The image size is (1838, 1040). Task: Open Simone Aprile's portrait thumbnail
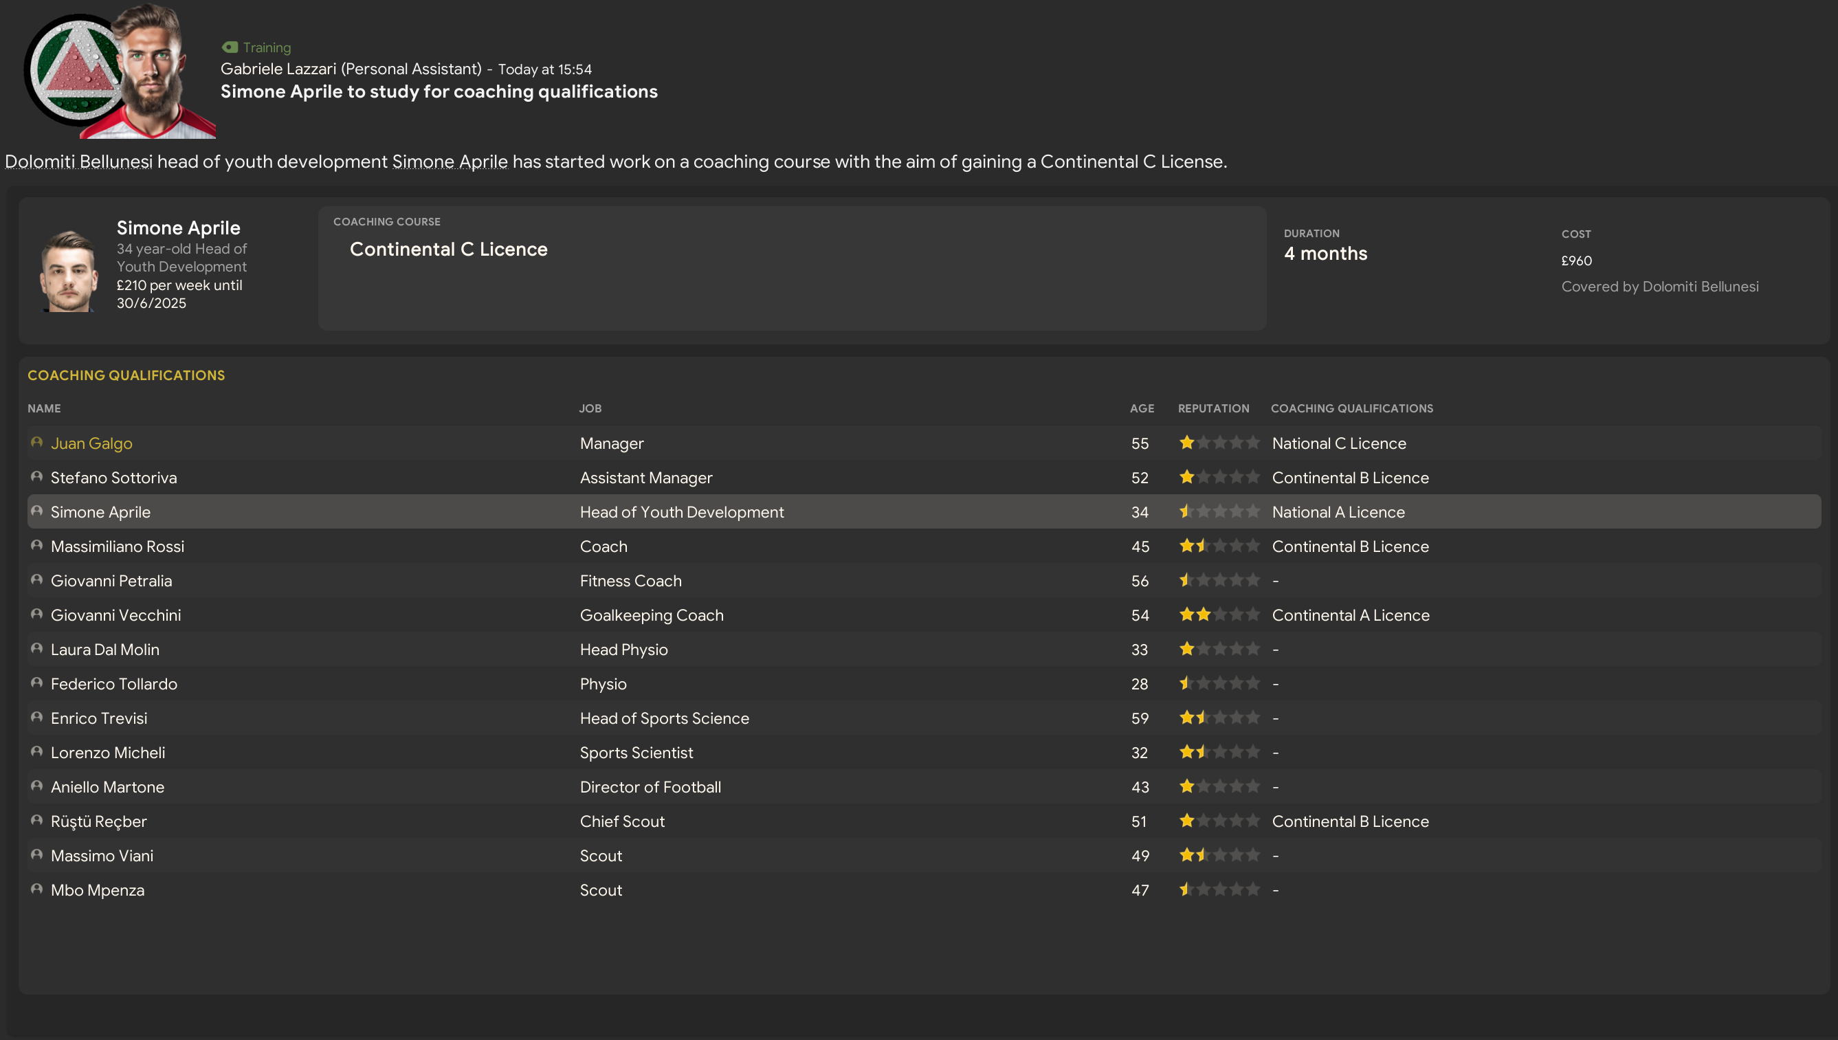69,271
